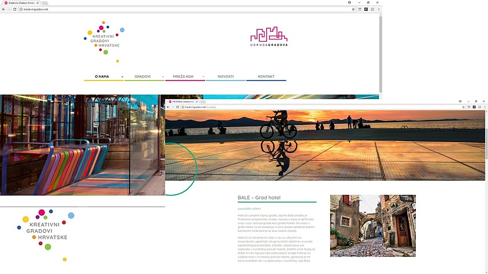Reload the HRVATSKA page
The height and width of the screenshot is (274, 488).
tap(177, 107)
